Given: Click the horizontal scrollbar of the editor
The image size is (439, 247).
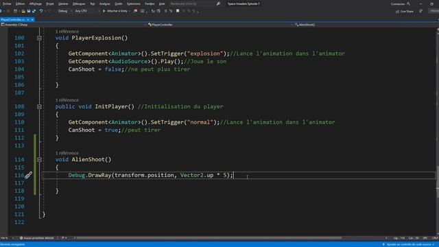Looking at the screenshot, I should [x=209, y=238].
